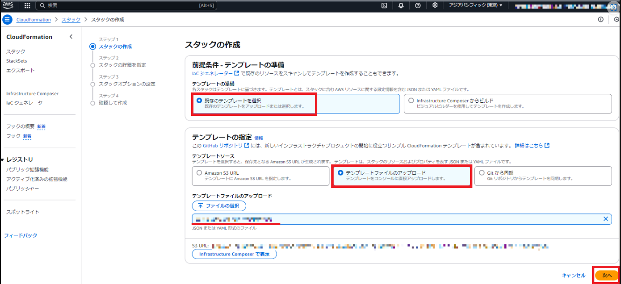The width and height of the screenshot is (621, 284).
Task: Collapse the レジストリ section triangle
Action: [x=2, y=160]
